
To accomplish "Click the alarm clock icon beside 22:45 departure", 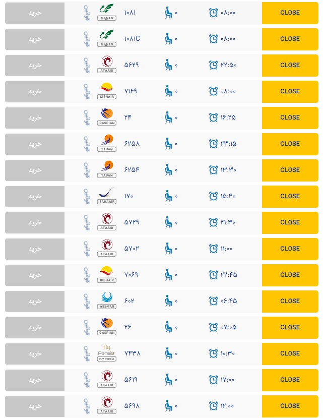I will [x=214, y=275].
